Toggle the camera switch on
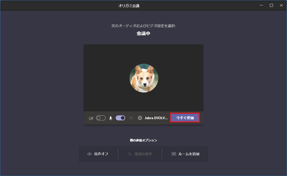The image size is (287, 176). pyautogui.click(x=101, y=118)
